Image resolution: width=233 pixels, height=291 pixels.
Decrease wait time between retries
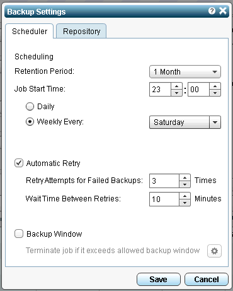click(x=185, y=203)
